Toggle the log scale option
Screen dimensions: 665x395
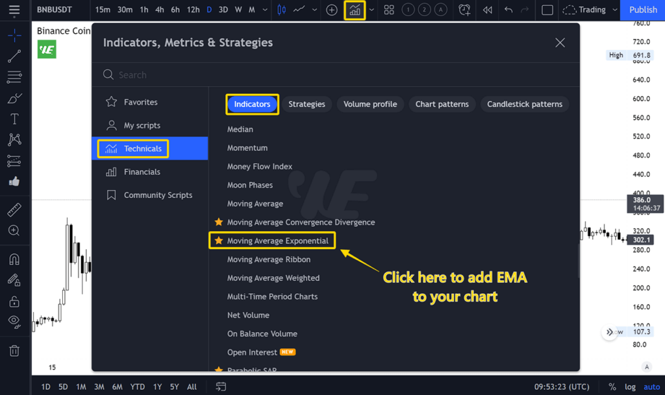630,387
